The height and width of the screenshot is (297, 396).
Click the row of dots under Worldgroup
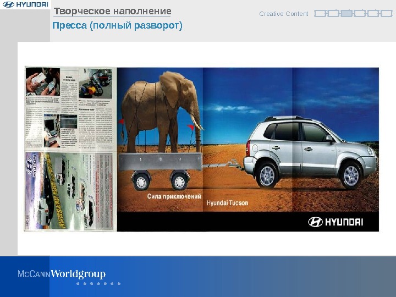click(98, 284)
